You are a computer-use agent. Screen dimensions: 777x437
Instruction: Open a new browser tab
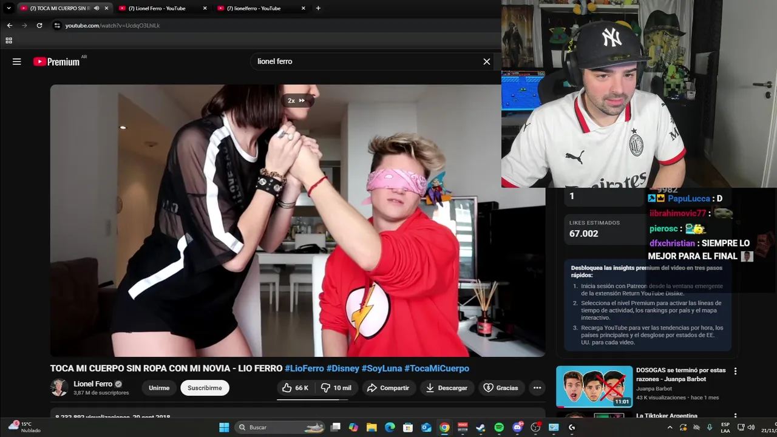tap(318, 8)
